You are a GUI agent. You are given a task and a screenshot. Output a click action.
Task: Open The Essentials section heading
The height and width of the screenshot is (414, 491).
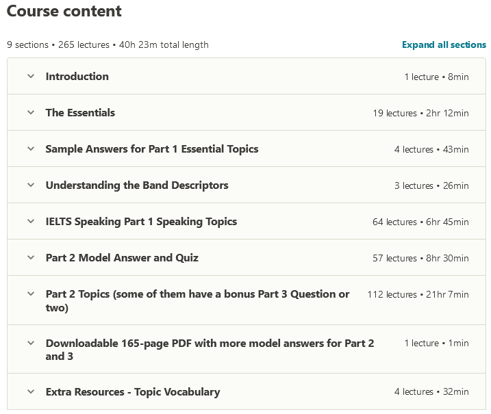point(80,113)
